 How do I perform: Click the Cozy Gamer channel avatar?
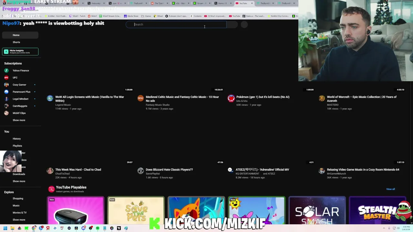(6, 85)
